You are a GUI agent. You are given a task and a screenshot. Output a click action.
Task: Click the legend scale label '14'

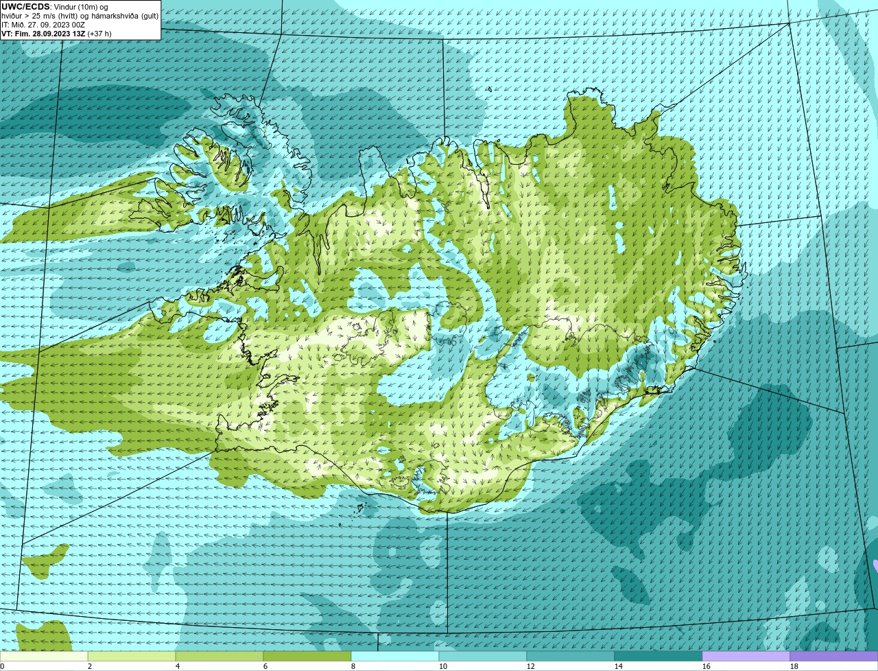[x=619, y=666]
